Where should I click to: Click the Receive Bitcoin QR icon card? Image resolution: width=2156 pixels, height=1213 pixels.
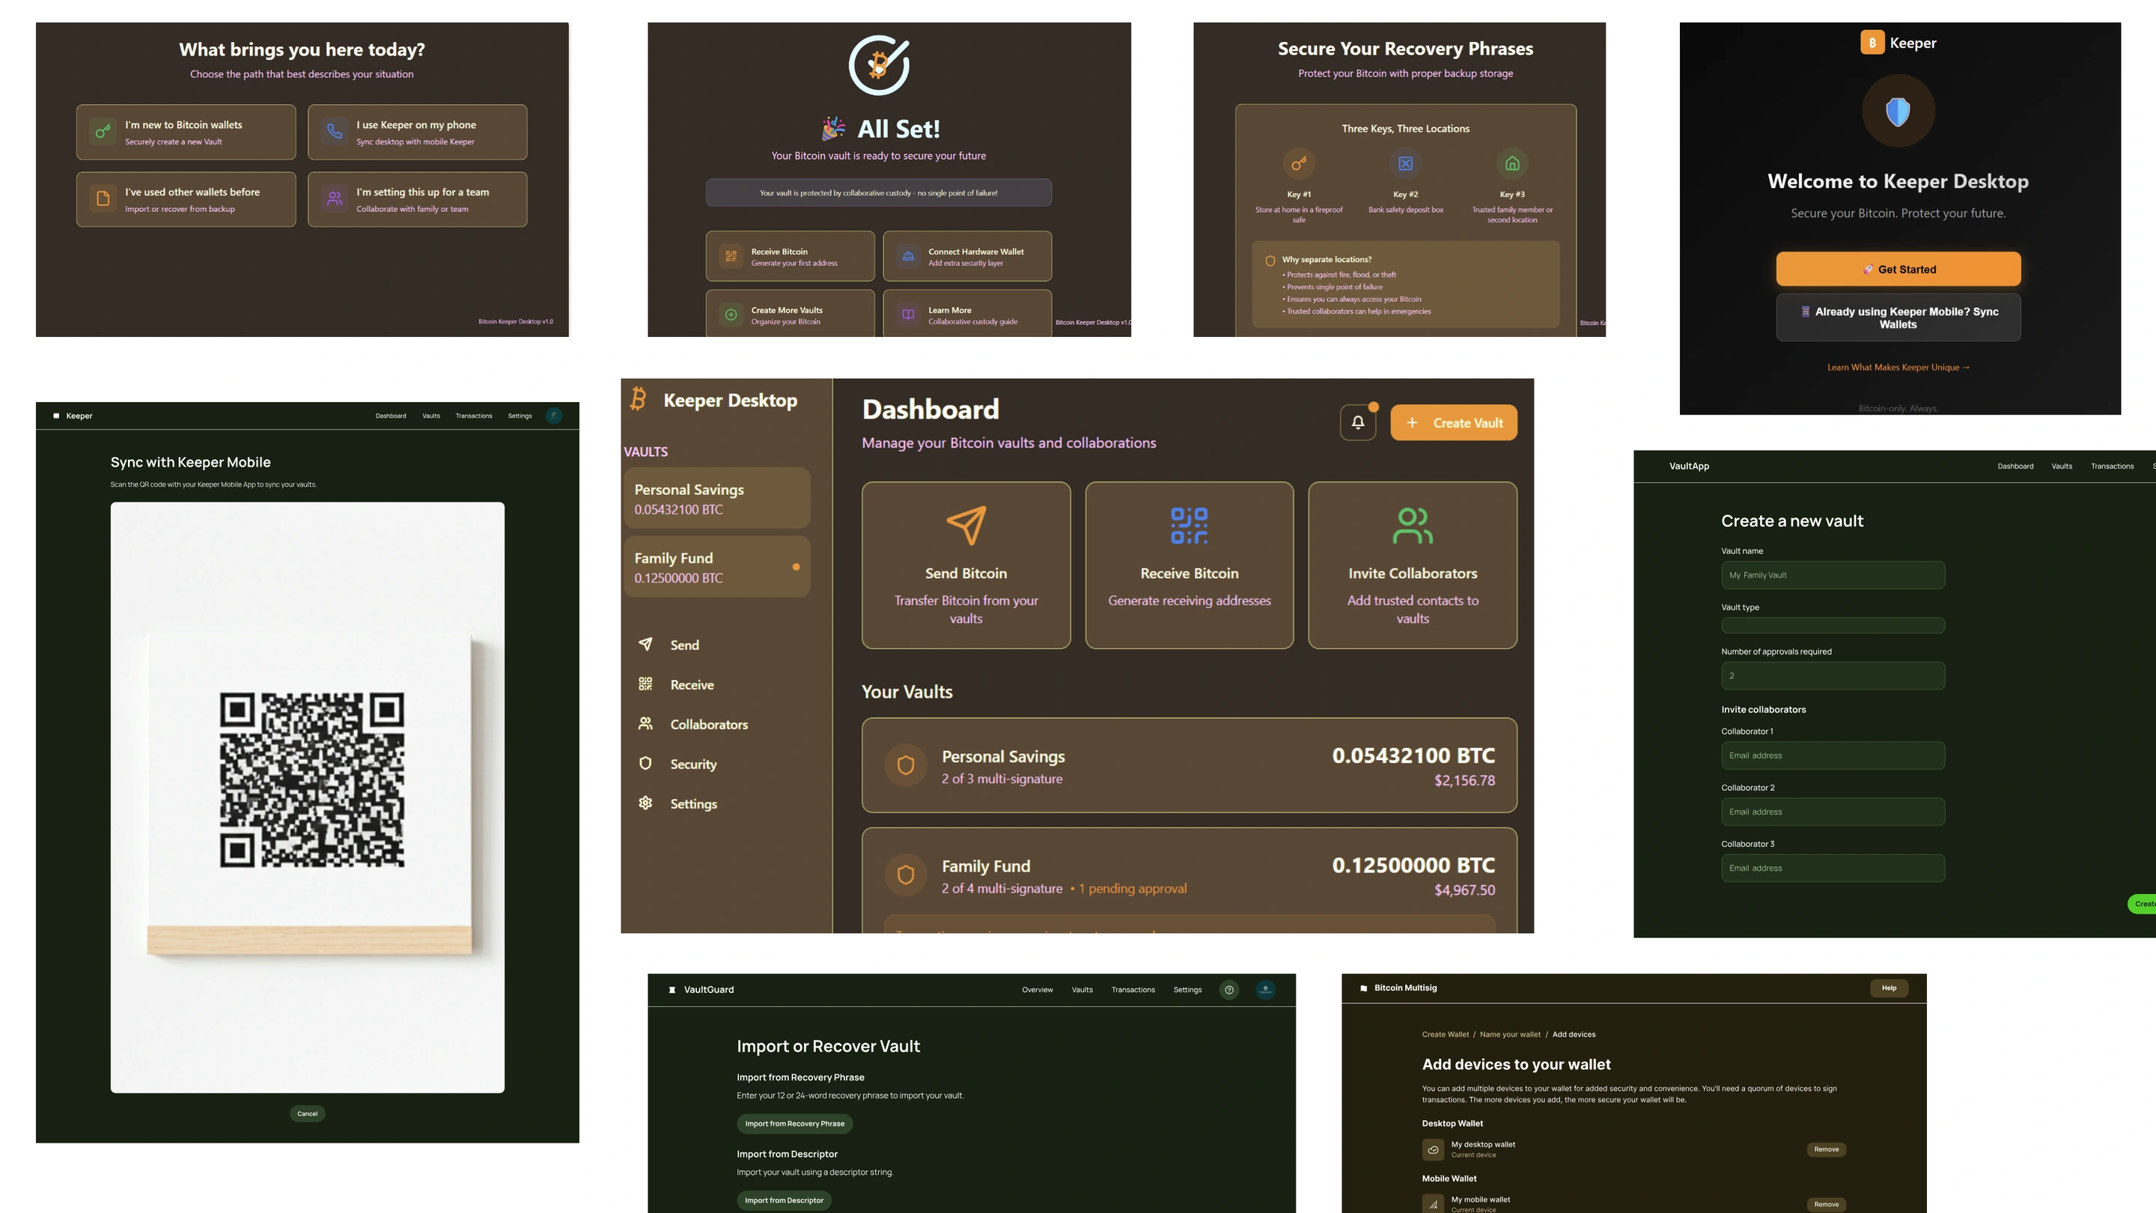coord(1190,565)
